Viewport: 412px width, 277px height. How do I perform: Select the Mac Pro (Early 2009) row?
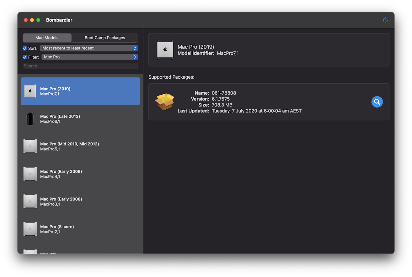(80, 174)
